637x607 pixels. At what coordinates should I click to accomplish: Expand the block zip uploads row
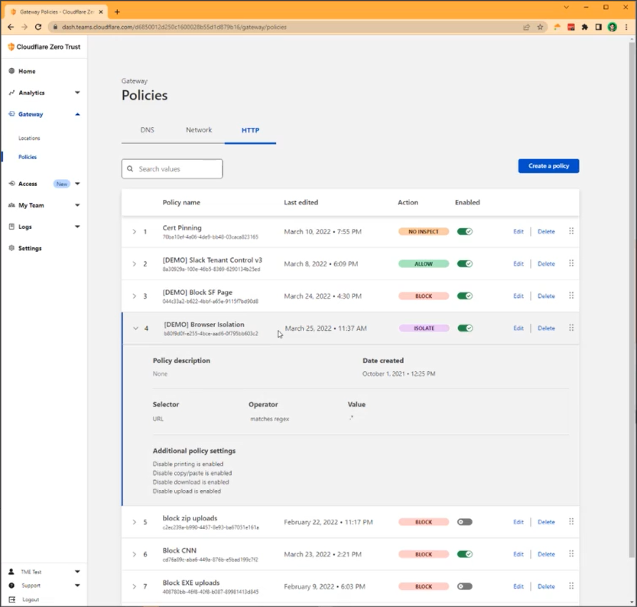[x=134, y=521]
